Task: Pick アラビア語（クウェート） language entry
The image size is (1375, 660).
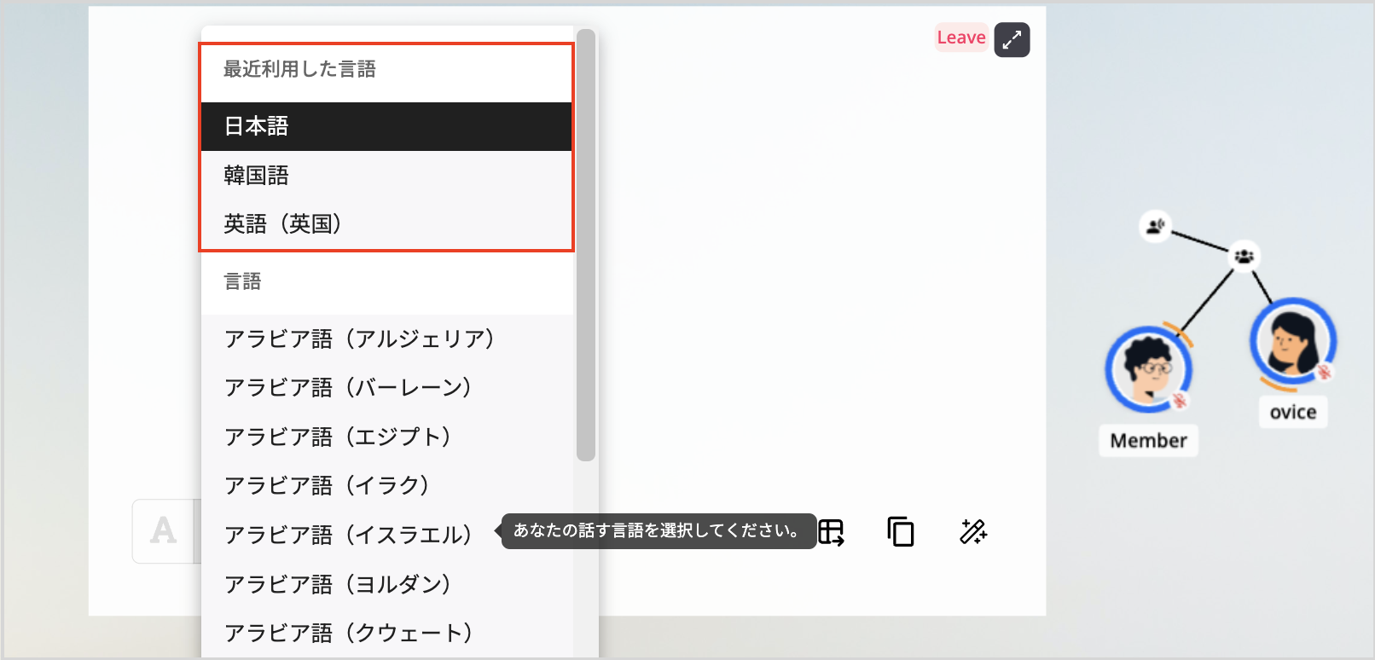Action: [x=386, y=633]
